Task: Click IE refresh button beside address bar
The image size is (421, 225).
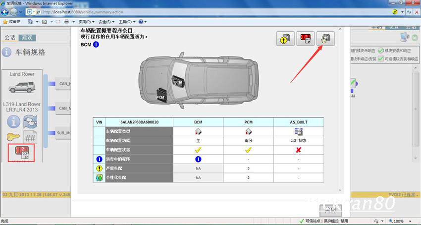Action: [x=409, y=12]
